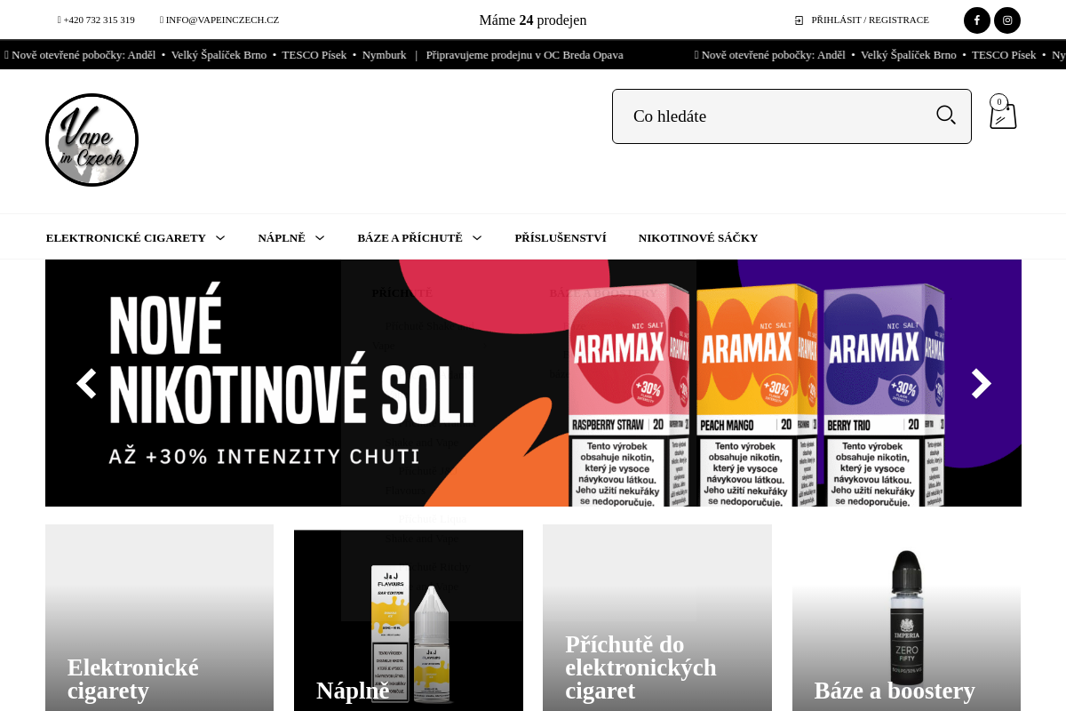Open the shopping bag cart icon

pyautogui.click(x=1003, y=113)
